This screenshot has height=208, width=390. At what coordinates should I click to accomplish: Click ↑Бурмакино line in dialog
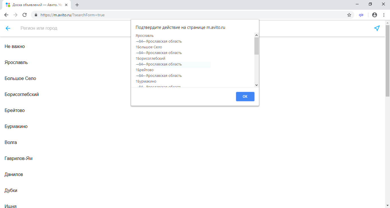click(x=146, y=81)
